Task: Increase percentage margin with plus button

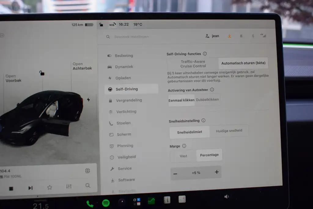Action: point(217,172)
